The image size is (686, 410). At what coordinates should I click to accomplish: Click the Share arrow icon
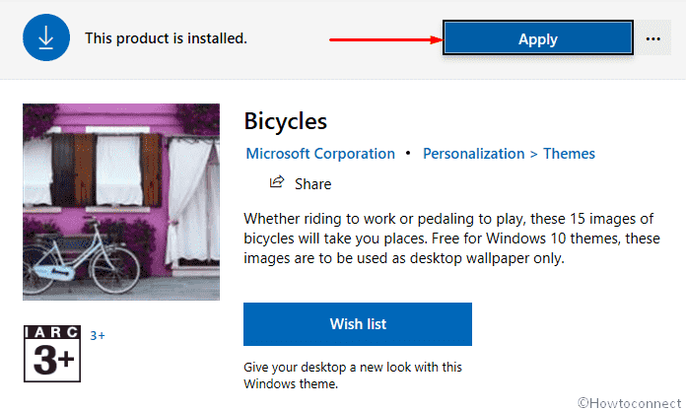coord(277,182)
